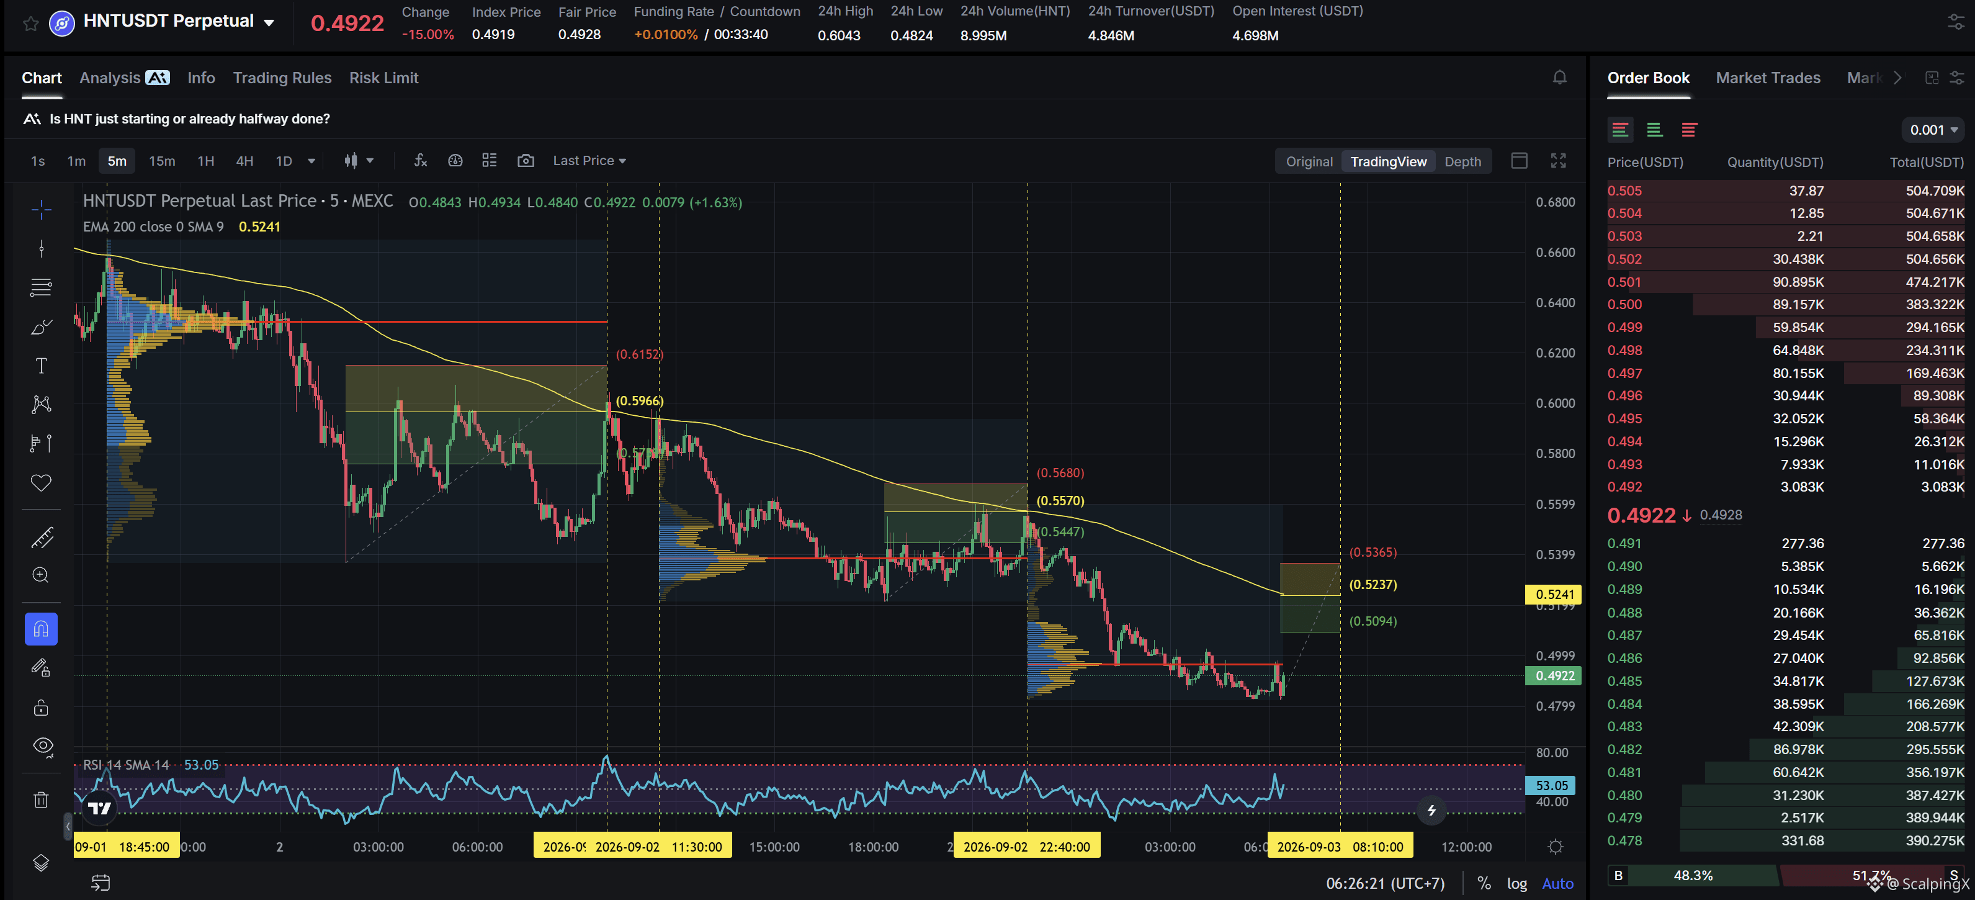Toggle lock all drawings padlock
Image resolution: width=1975 pixels, height=900 pixels.
[42, 708]
